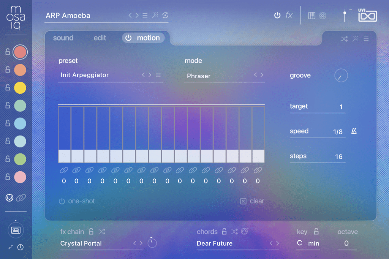This screenshot has height=259, width=389.
Task: Select the yellow layer color swatch
Action: click(20, 88)
